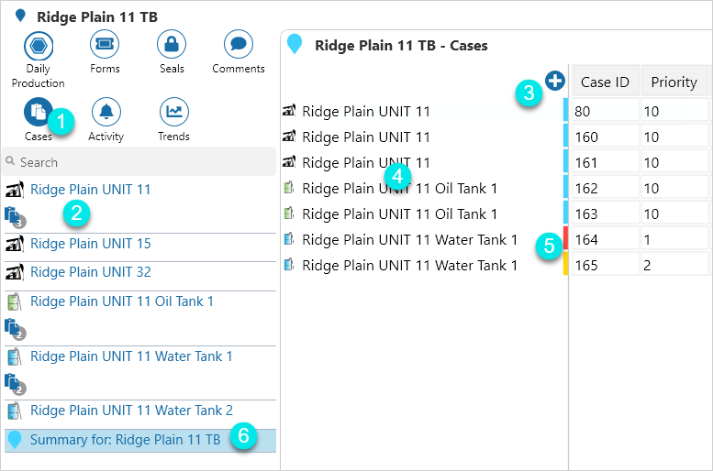Click the add new case plus icon

554,82
